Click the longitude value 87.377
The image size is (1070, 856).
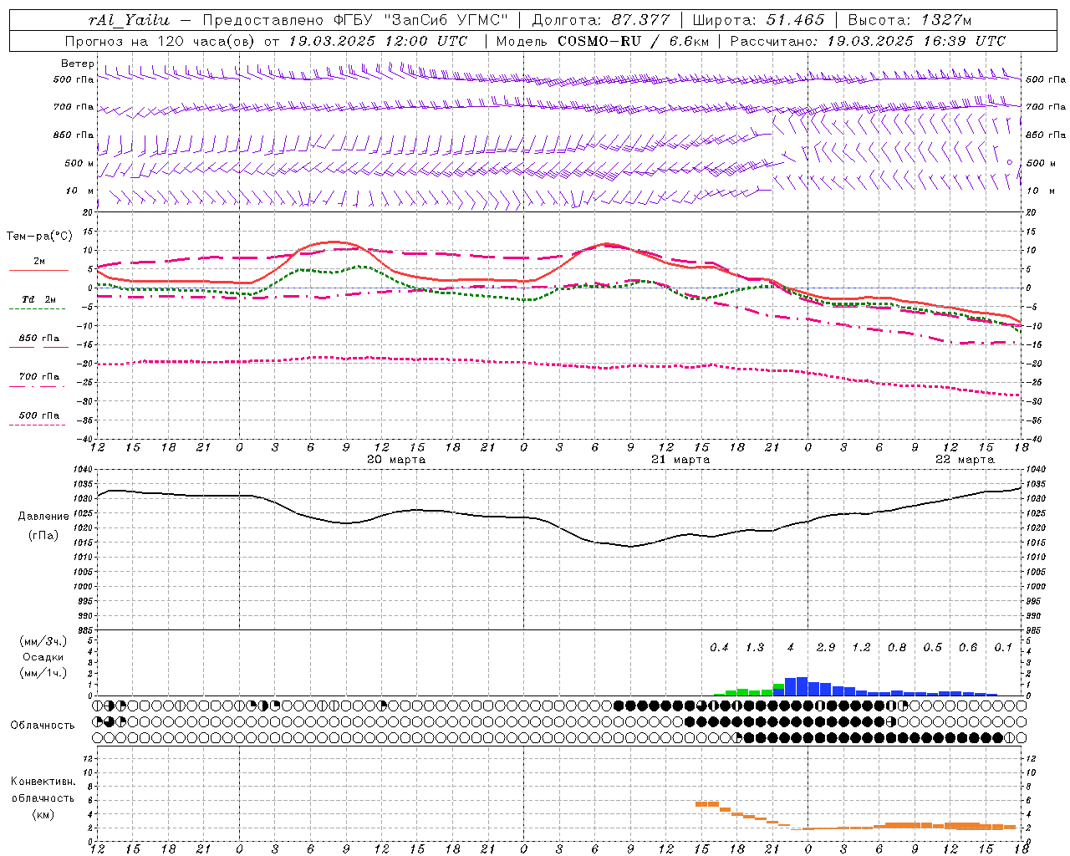click(x=640, y=20)
